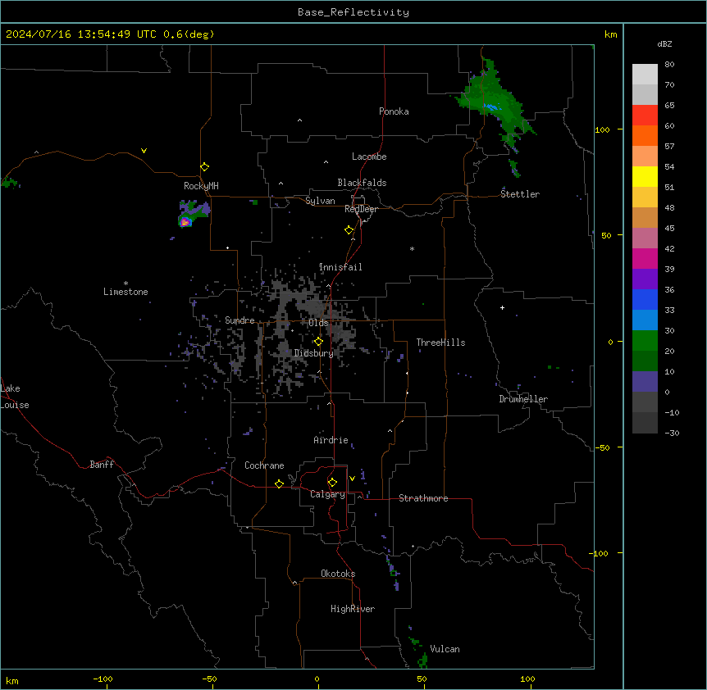The image size is (707, 690).
Task: Click the Ponoka city label
Action: (x=394, y=111)
